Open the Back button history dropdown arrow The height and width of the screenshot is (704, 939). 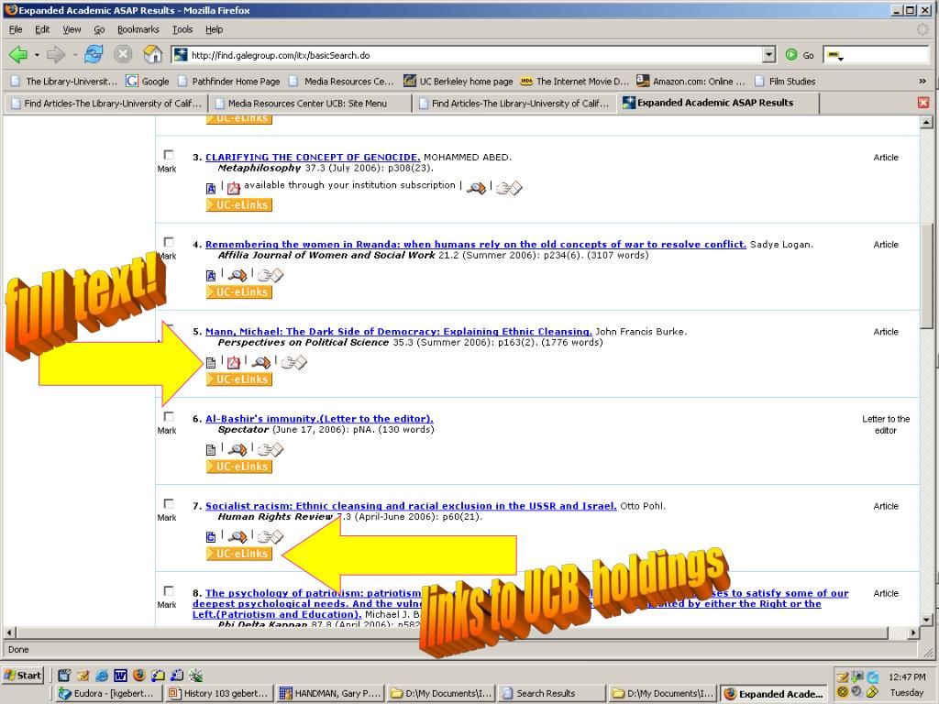[37, 55]
